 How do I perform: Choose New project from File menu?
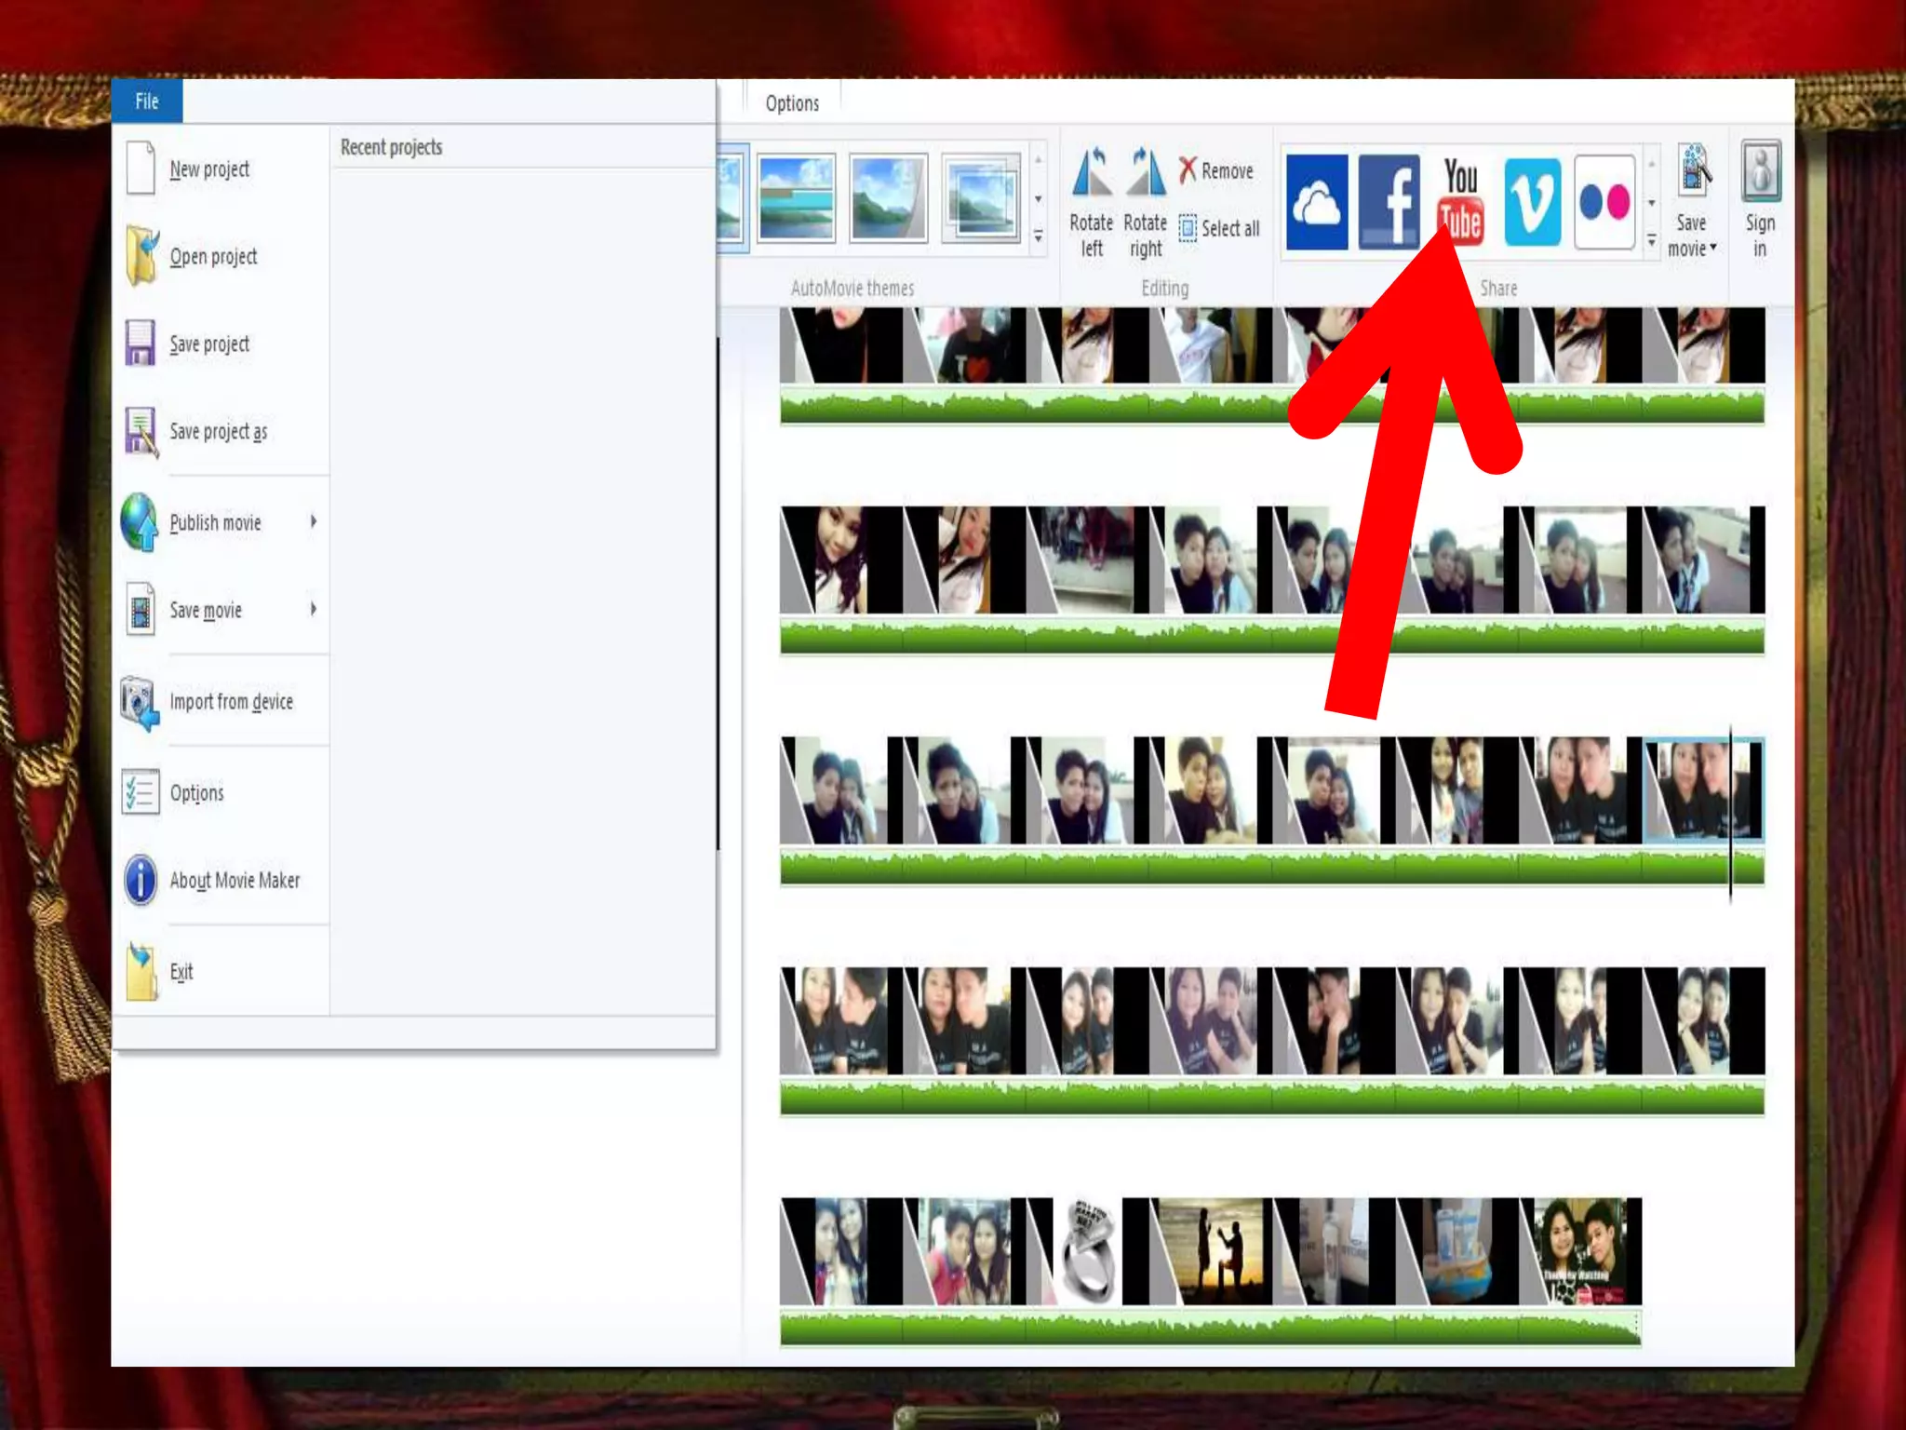pos(208,169)
